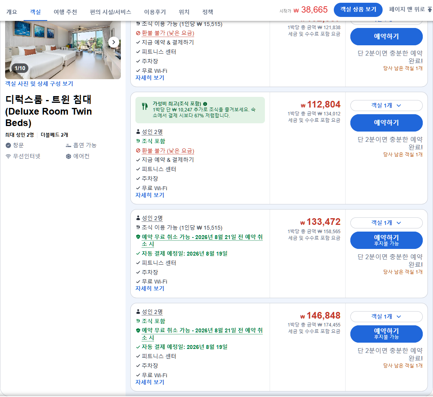433x397 pixels.
Task: Click the no-refund icon in the ₩112,804 offer
Action: tap(138, 150)
